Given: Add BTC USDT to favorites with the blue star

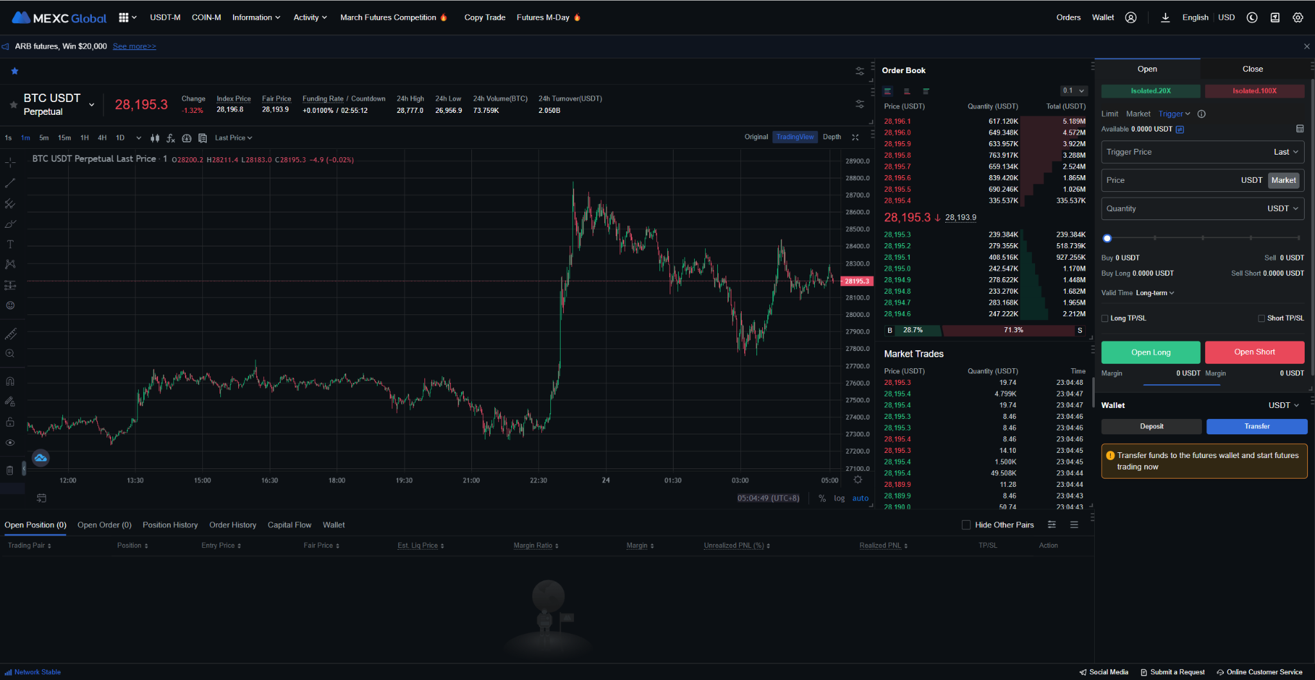Looking at the screenshot, I should [15, 71].
